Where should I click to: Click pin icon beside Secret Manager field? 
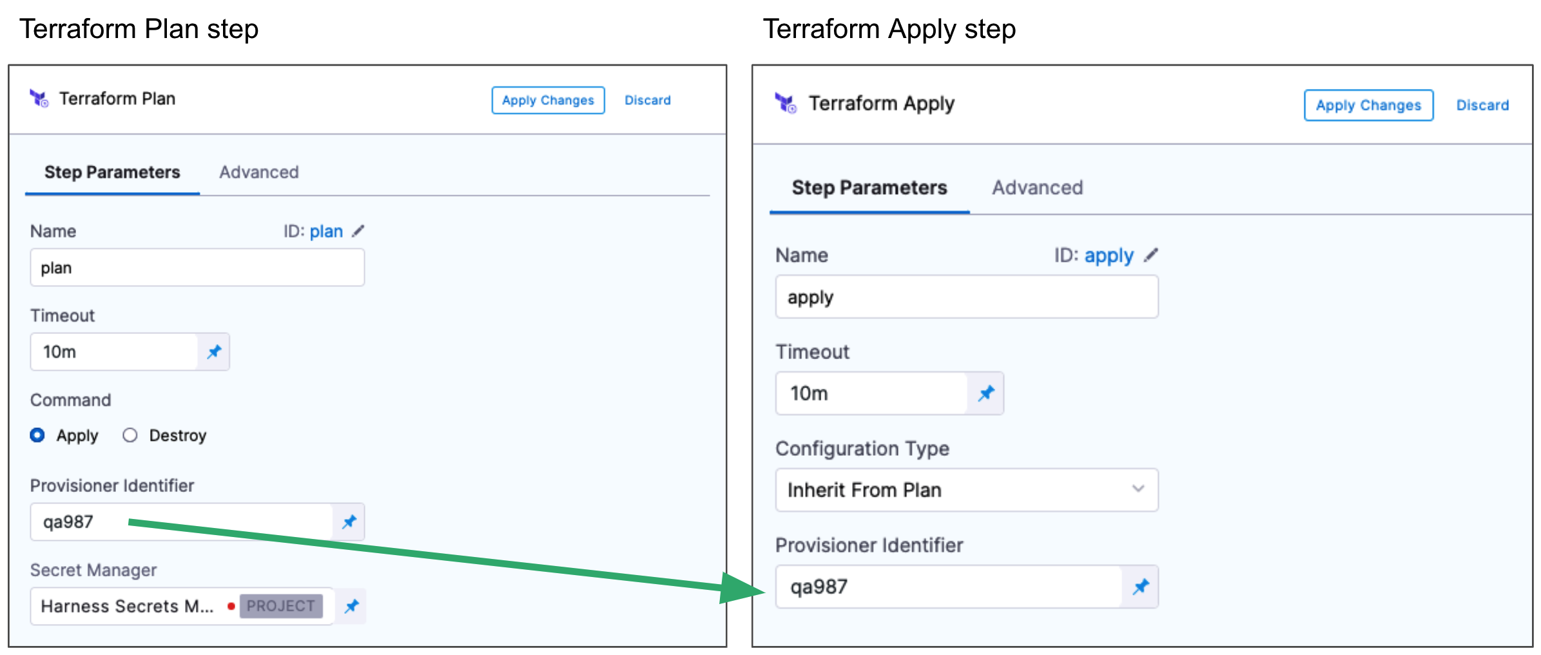[352, 607]
